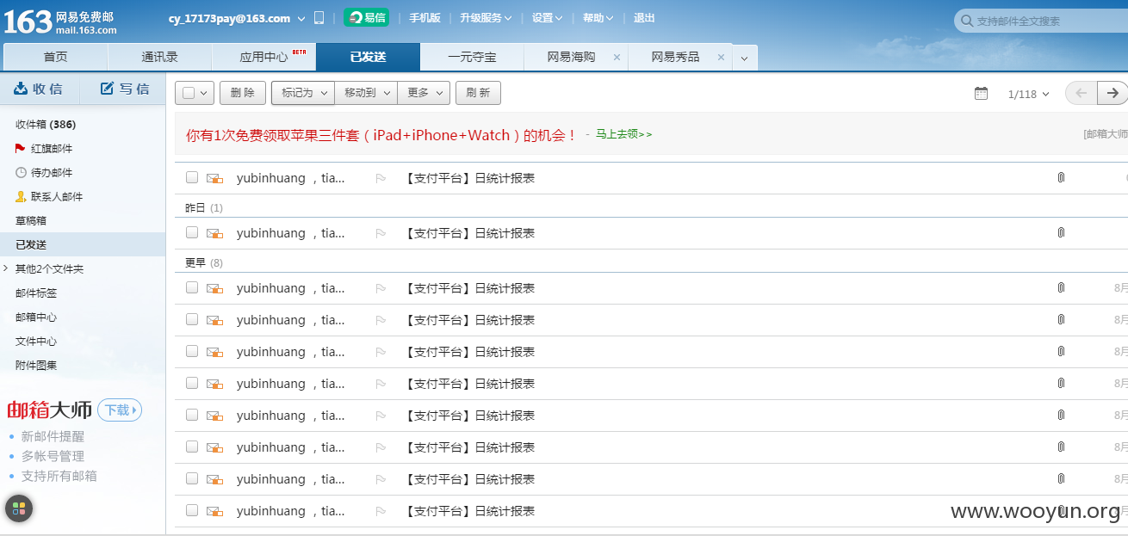Expand the 帮助 menu
This screenshot has width=1128, height=536.
598,18
